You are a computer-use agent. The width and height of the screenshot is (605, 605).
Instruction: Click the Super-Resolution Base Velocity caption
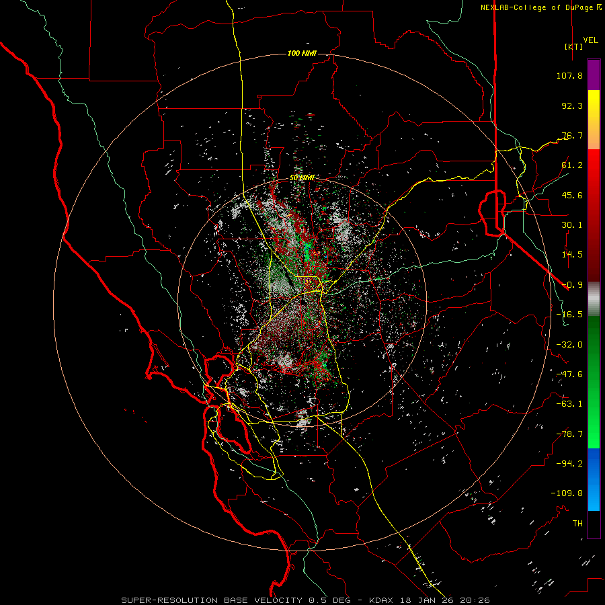pyautogui.click(x=306, y=600)
